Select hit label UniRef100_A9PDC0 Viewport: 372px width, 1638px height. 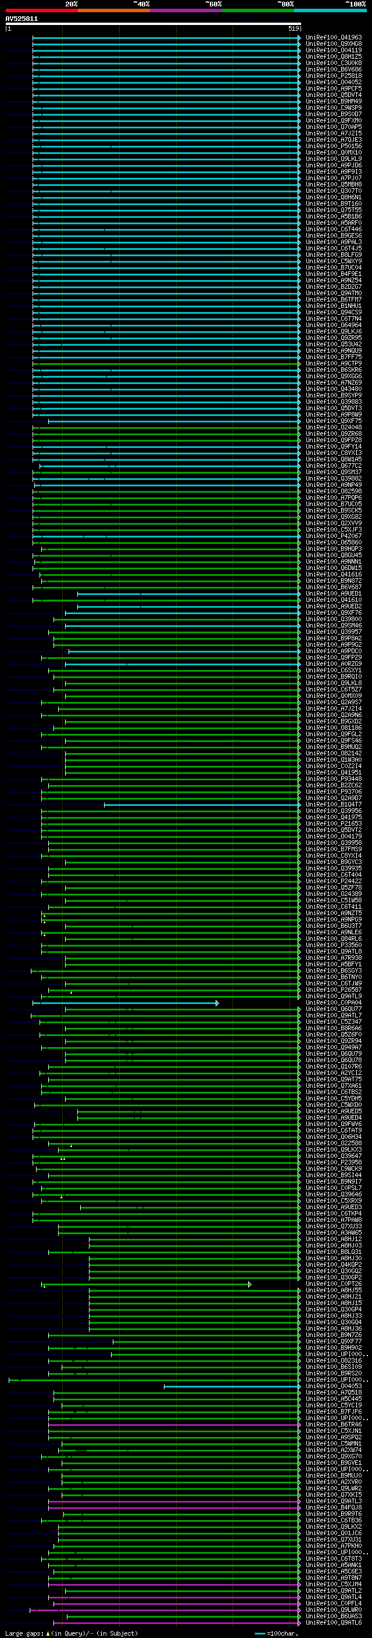click(x=333, y=651)
